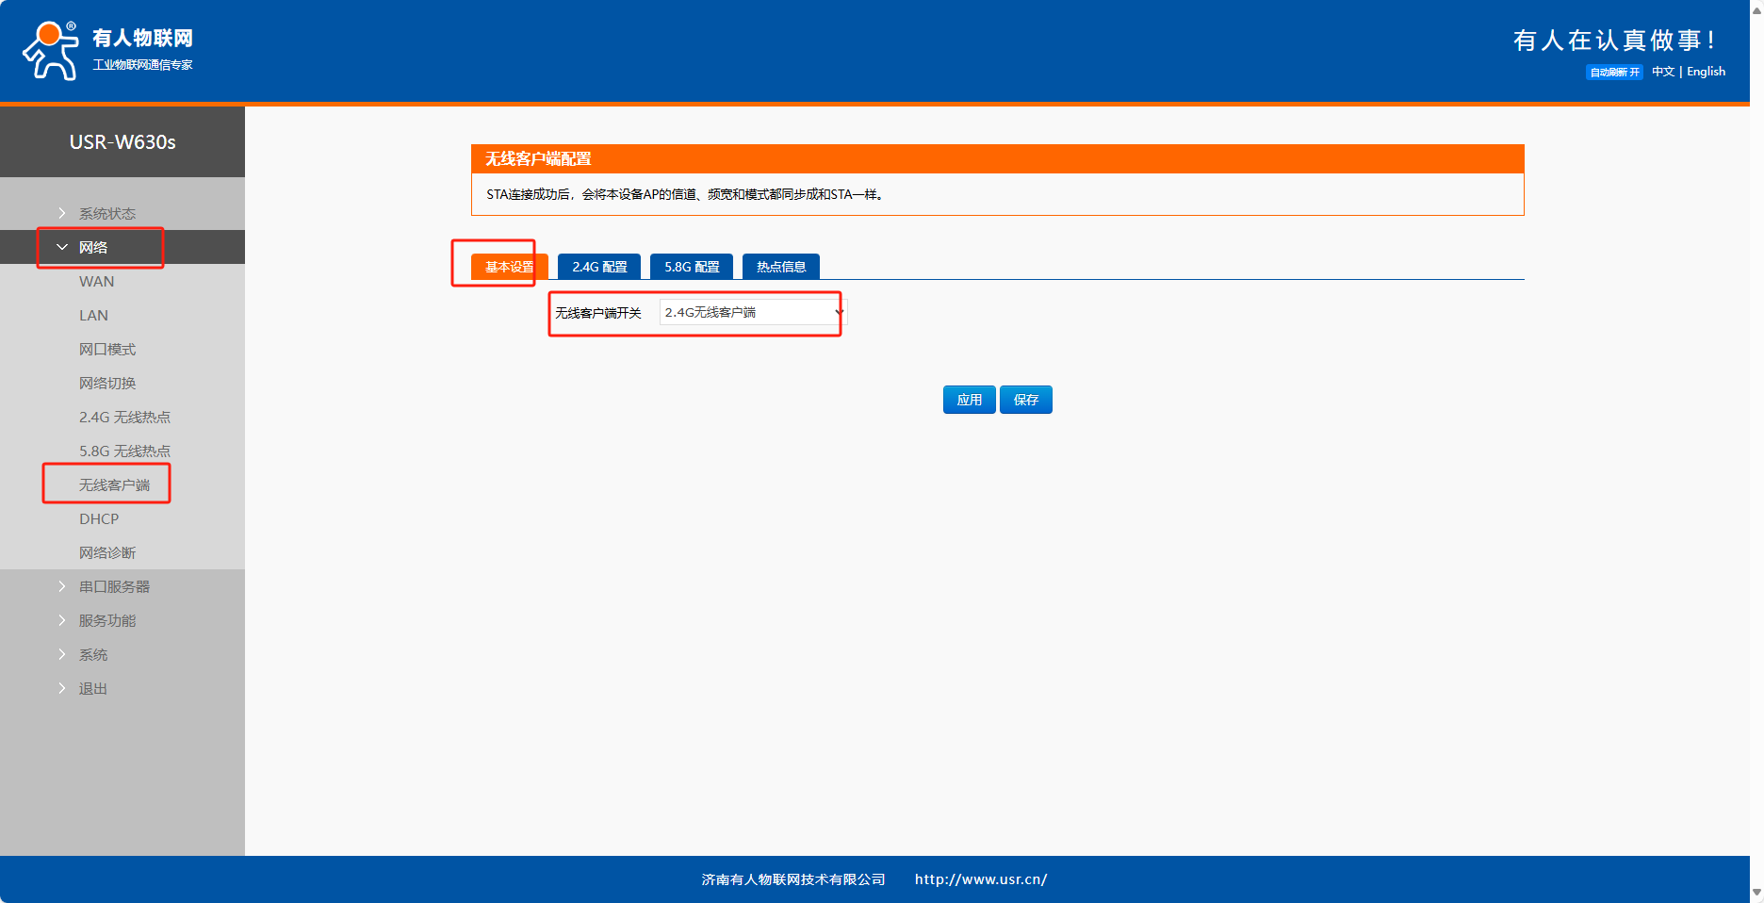This screenshot has height=903, width=1764.
Task: Expand the 串口服务器 menu chevron
Action: click(x=62, y=586)
